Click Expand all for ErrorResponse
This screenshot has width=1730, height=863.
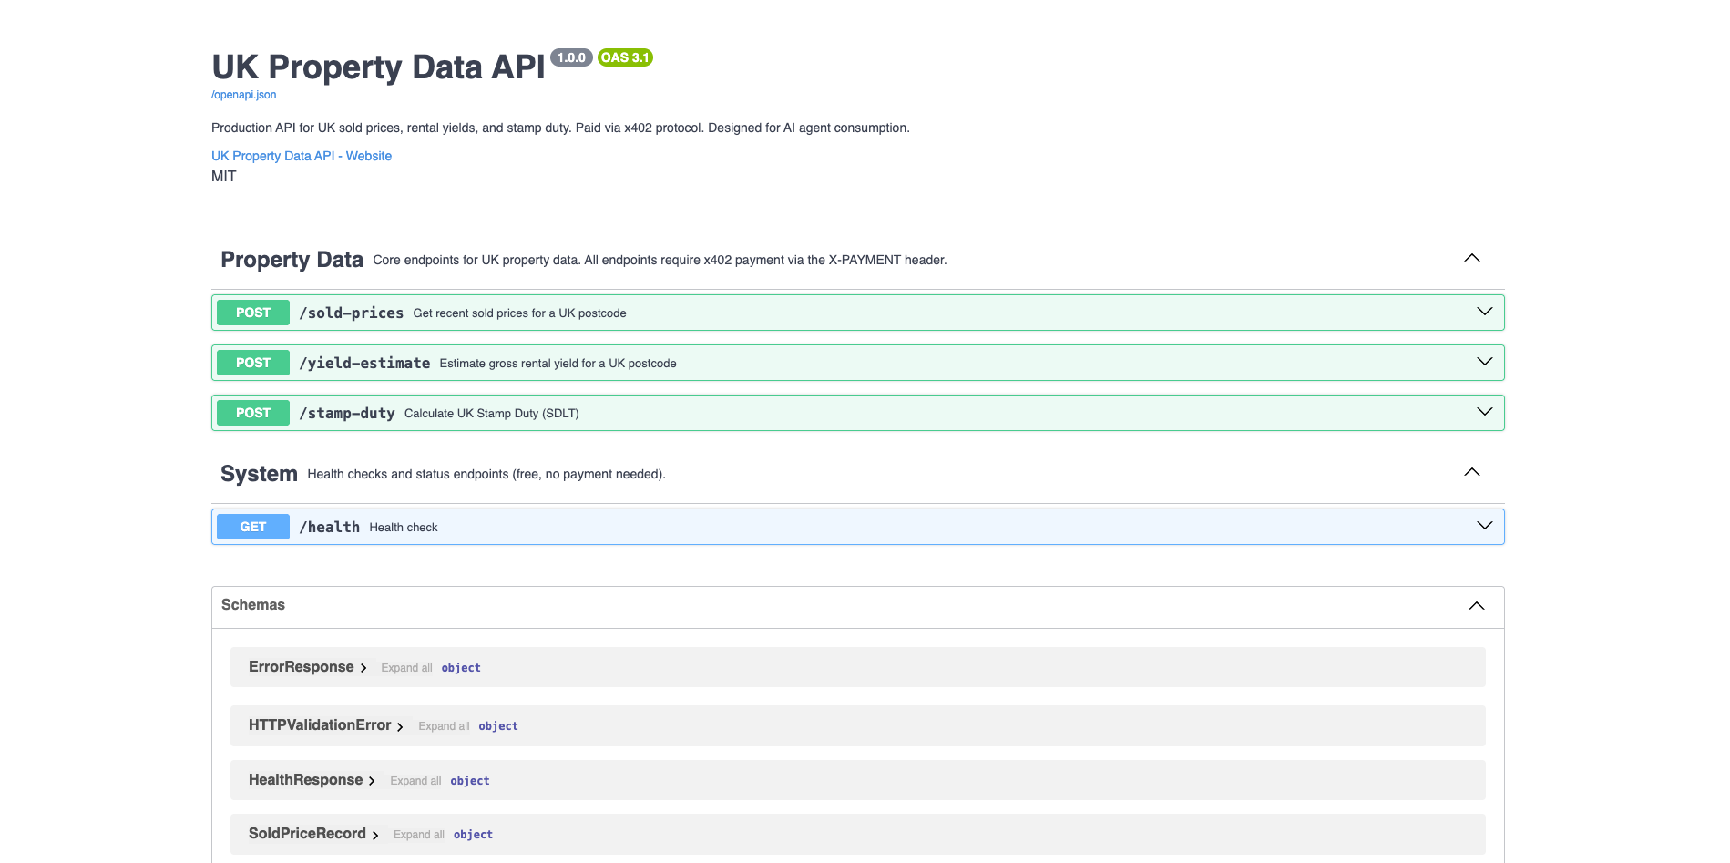406,667
